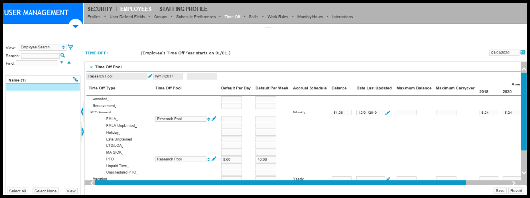Click the PTO Accrual Balance field 51.36
The image size is (530, 198).
click(x=342, y=113)
